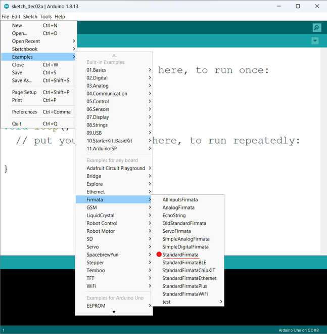Open StandardFirmata example
The width and height of the screenshot is (327, 334).
(x=188, y=255)
